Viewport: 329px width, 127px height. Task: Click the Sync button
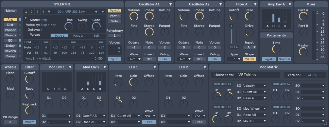tap(114, 59)
